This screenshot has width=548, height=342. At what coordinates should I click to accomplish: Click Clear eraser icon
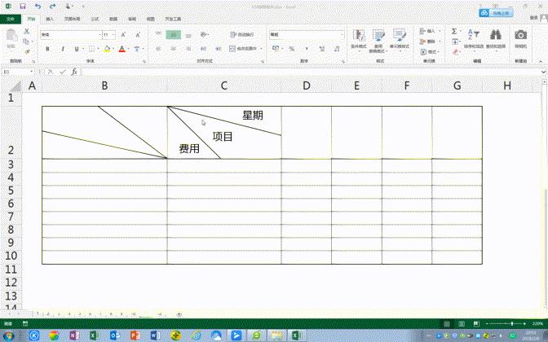455,51
